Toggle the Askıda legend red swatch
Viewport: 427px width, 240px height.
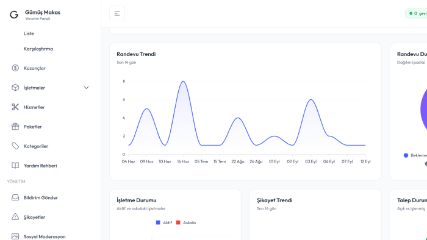[x=178, y=222]
